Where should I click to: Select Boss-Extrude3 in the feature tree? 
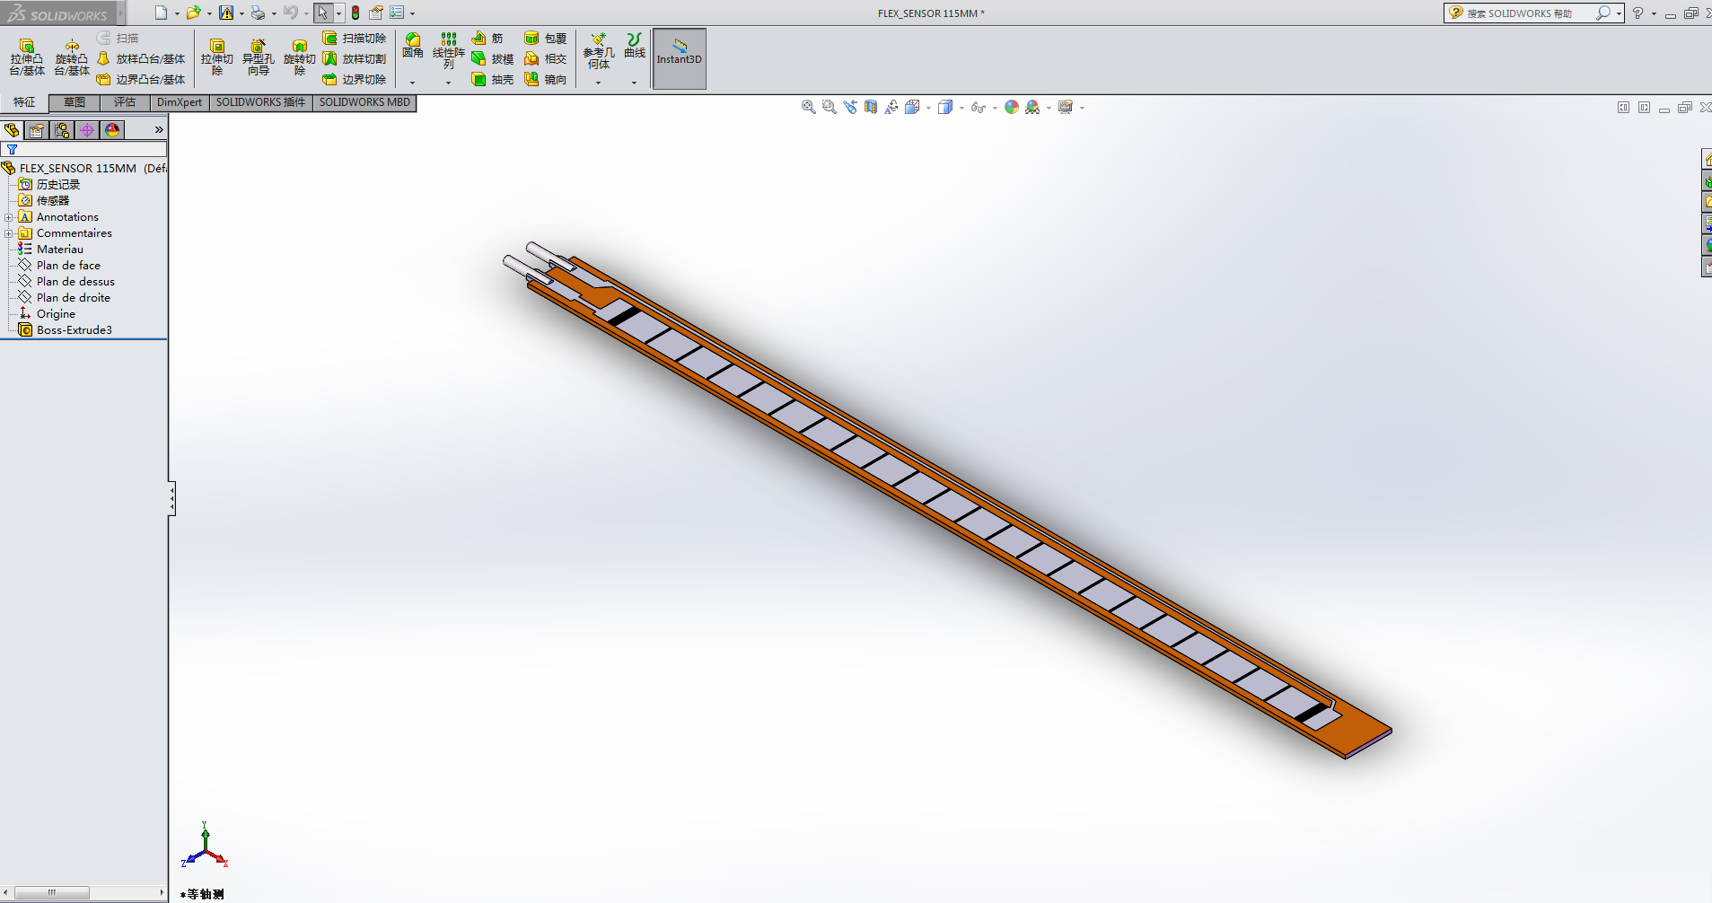point(74,330)
